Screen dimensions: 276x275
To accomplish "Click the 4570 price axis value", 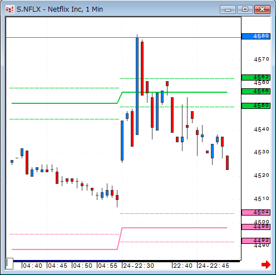I will pos(262,59).
